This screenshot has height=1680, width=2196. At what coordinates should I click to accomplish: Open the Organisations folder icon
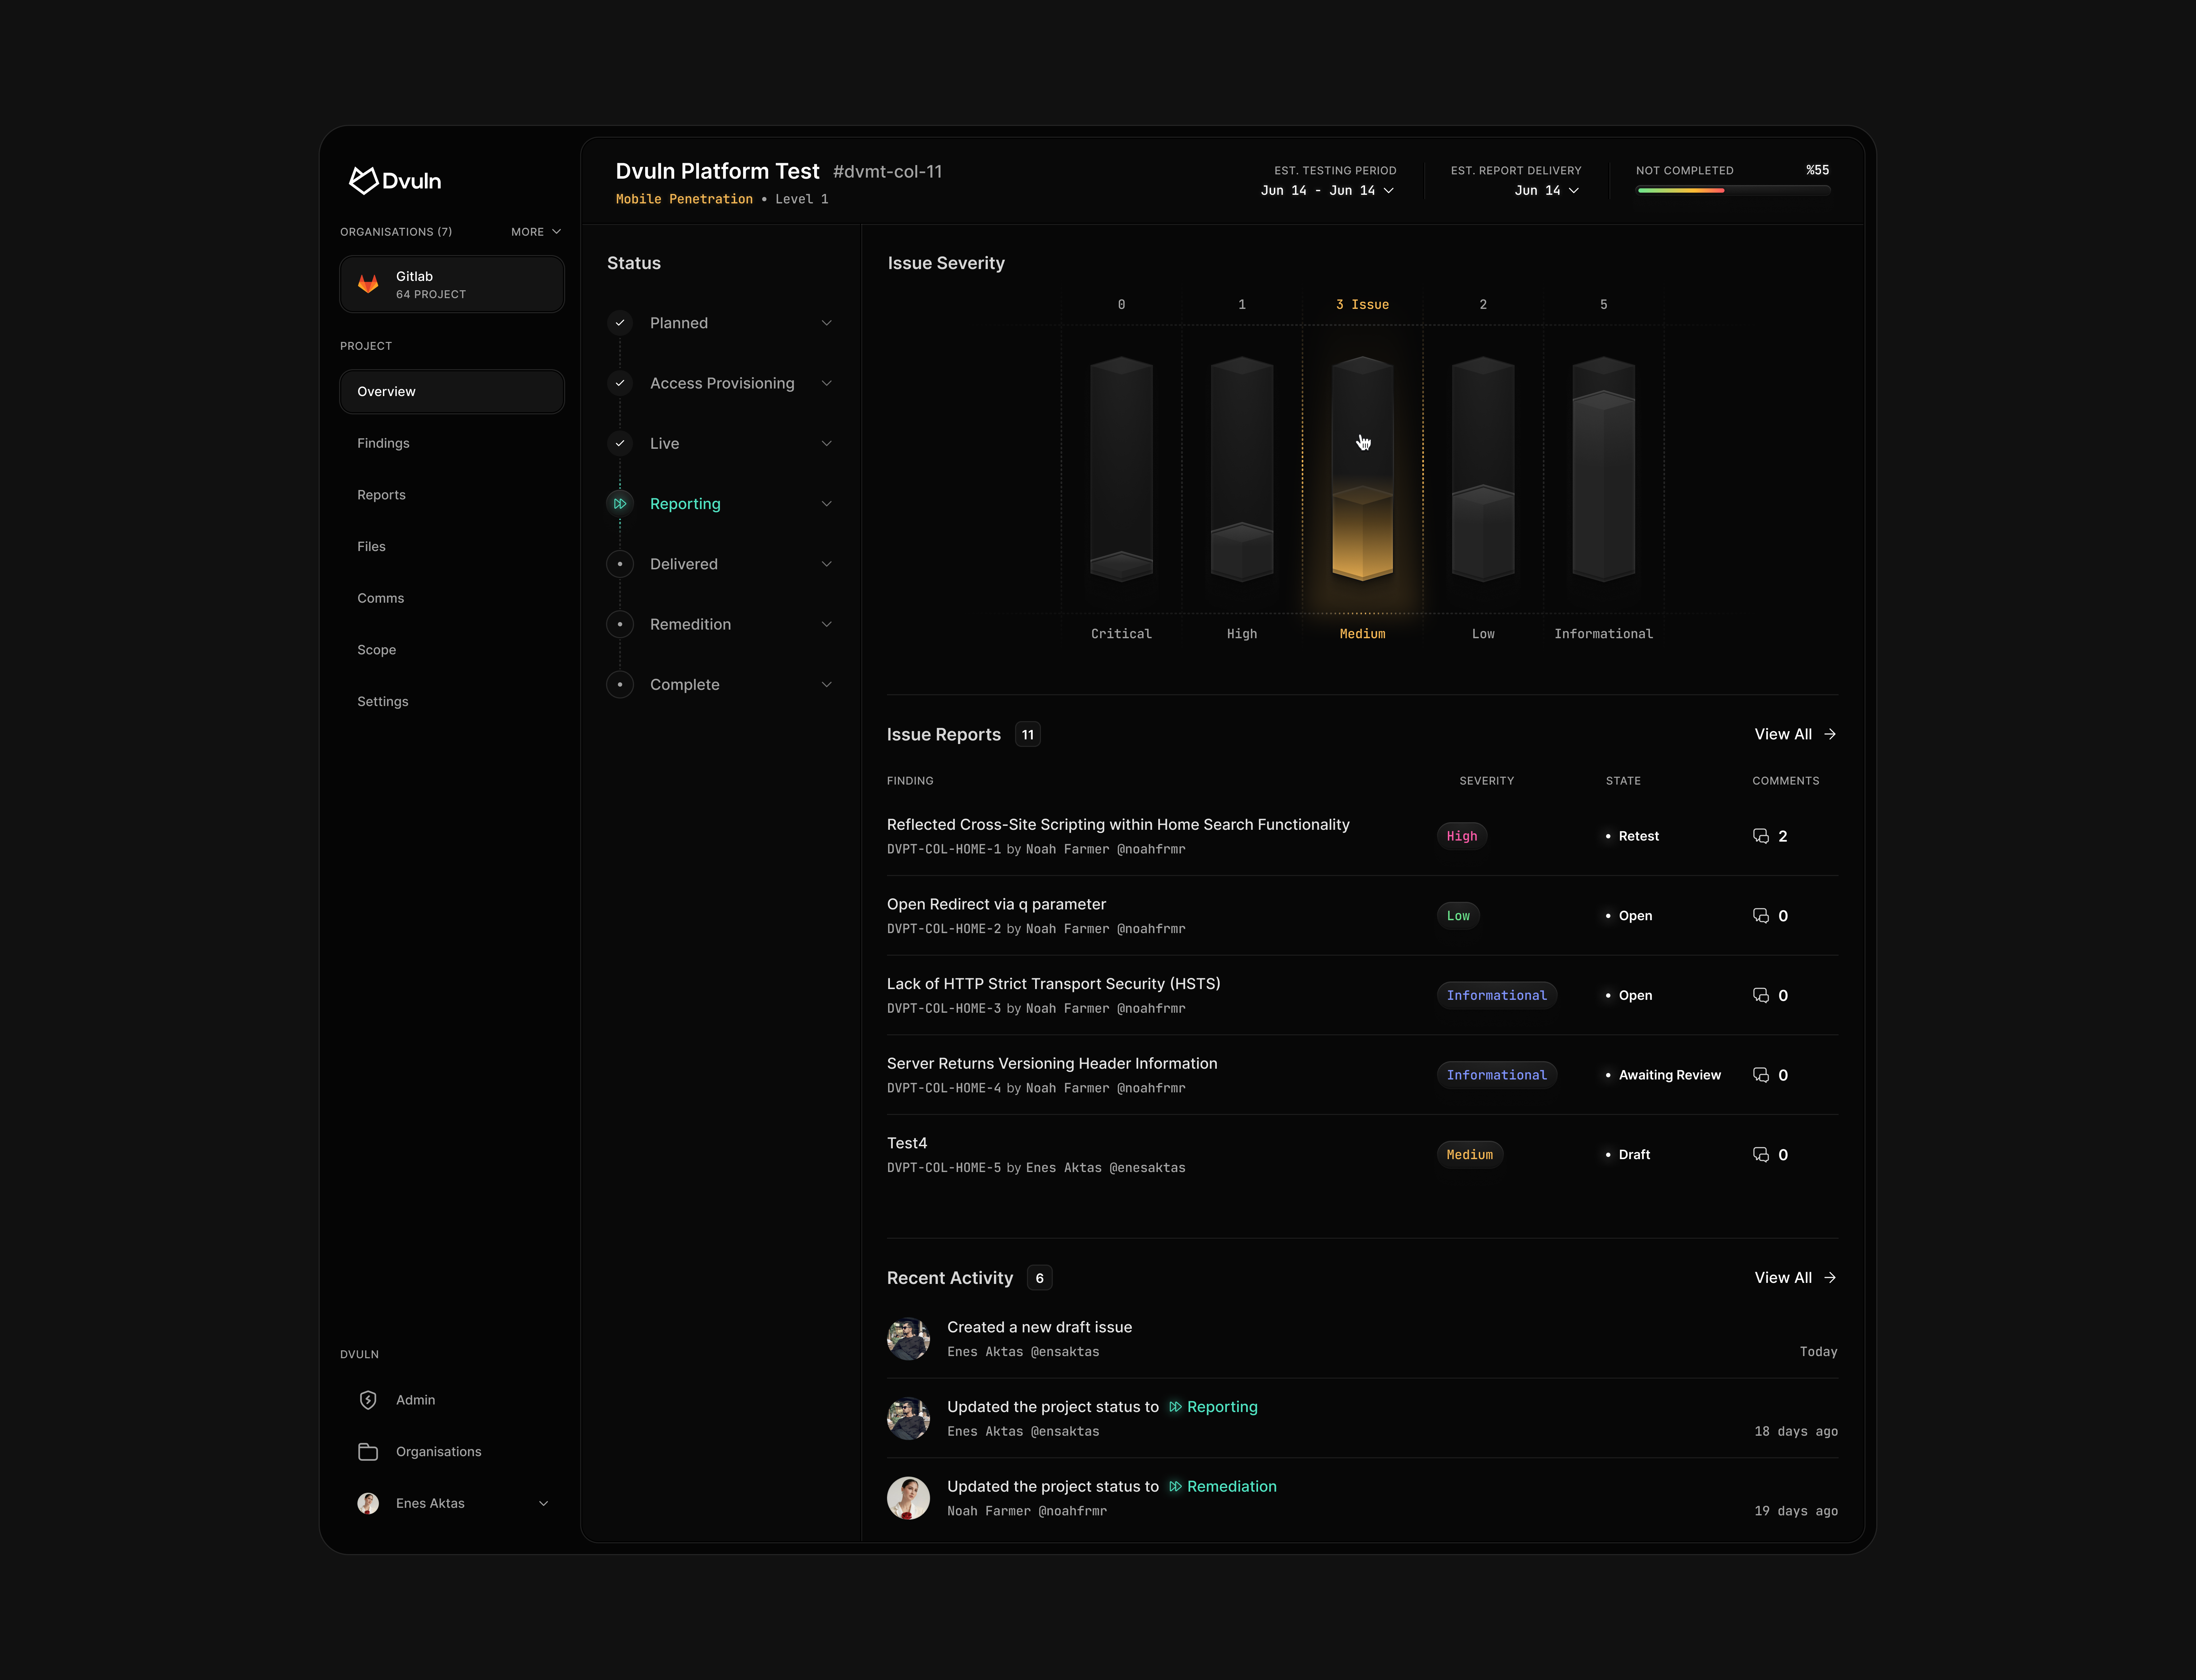[x=368, y=1451]
